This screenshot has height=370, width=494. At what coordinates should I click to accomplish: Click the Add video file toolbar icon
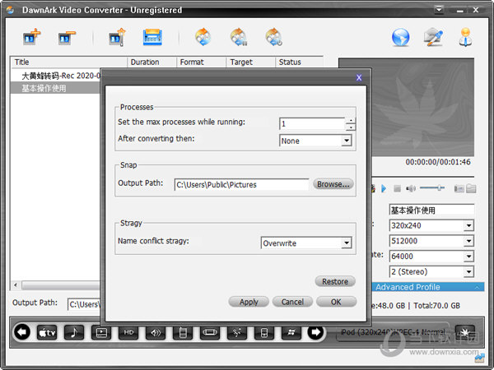tap(31, 37)
